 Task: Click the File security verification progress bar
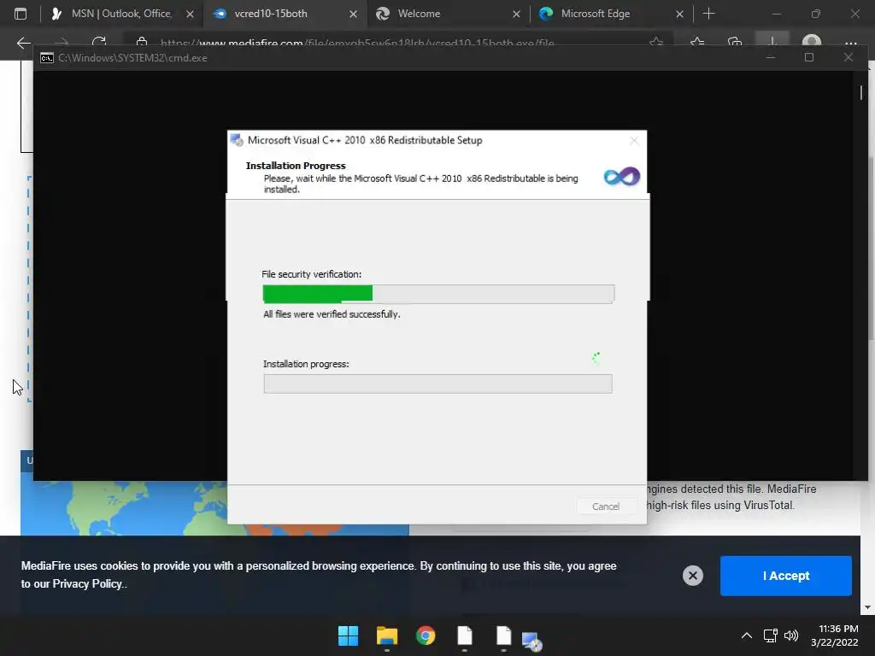pos(438,294)
